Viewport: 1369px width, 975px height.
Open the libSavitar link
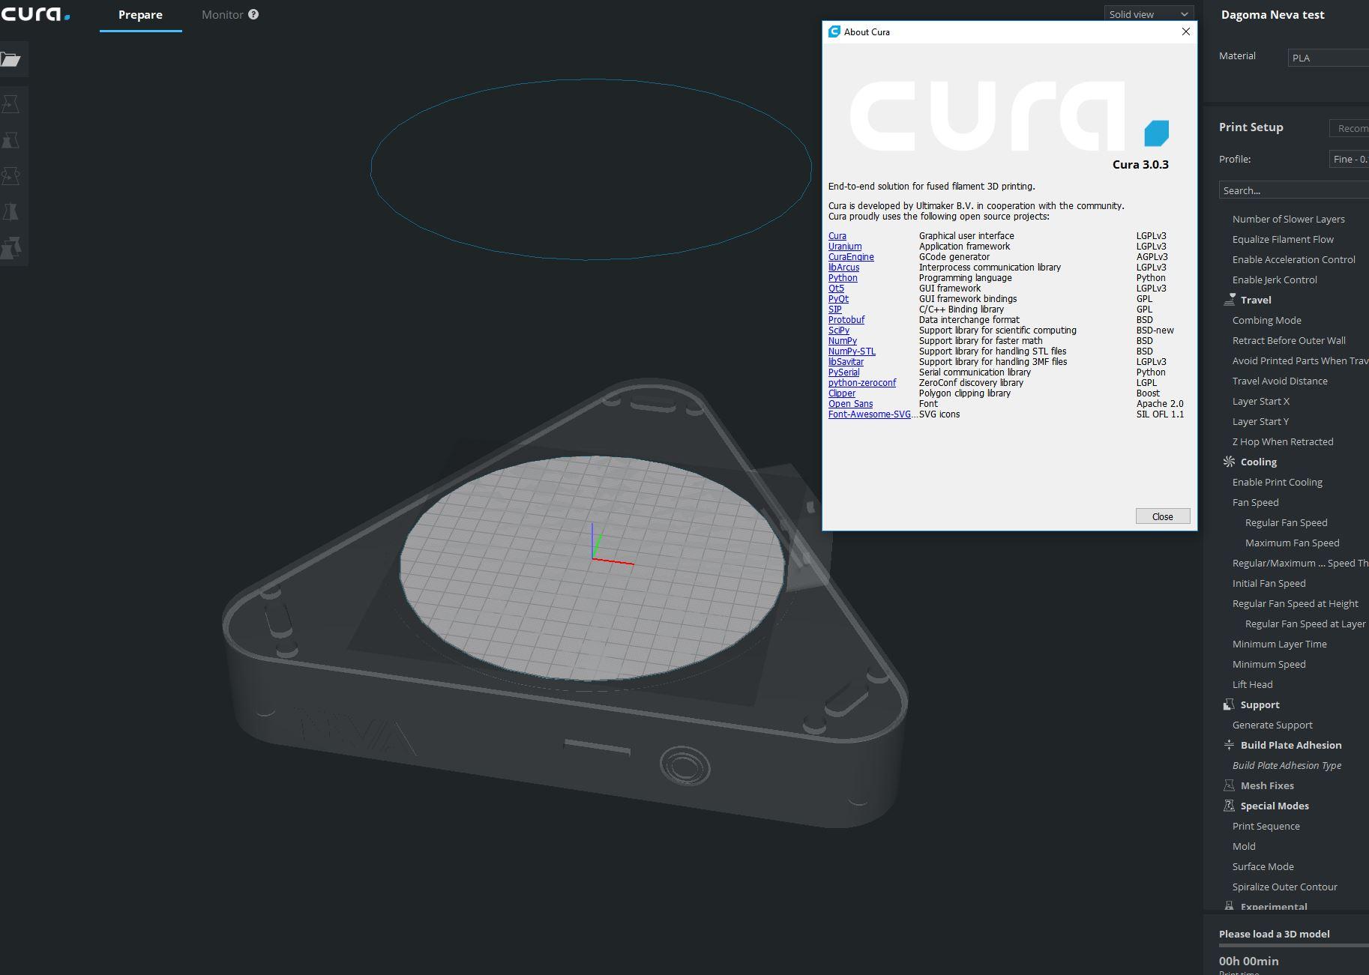coord(846,362)
